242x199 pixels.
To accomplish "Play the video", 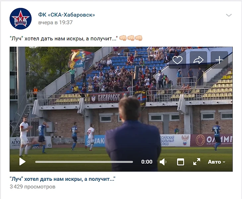I will click(23, 162).
